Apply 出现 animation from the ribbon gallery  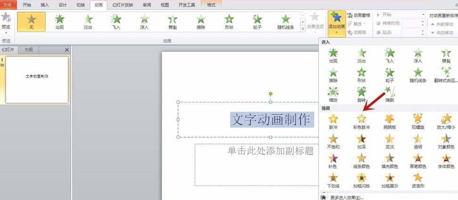pyautogui.click(x=60, y=22)
